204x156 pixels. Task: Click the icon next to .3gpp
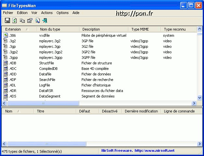pyautogui.click(x=6, y=58)
